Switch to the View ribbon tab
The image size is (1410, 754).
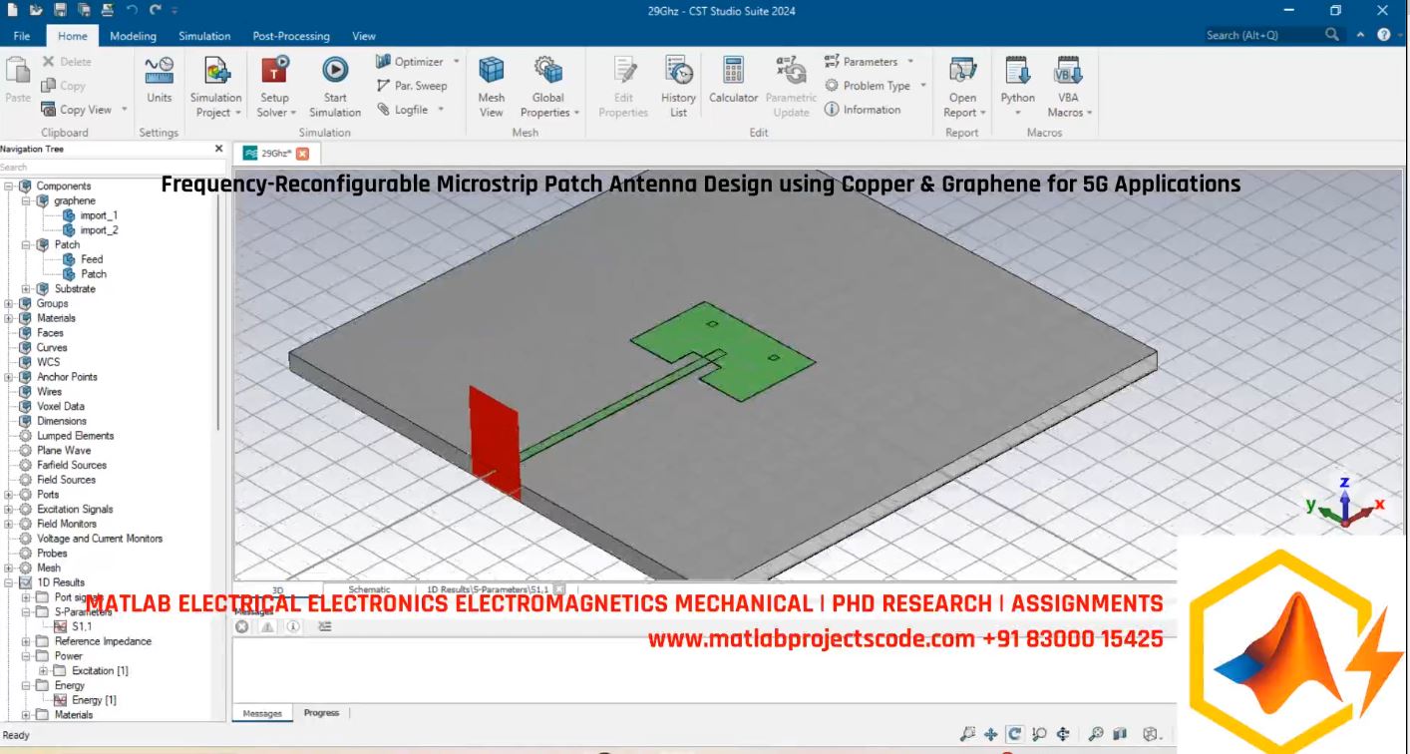pyautogui.click(x=364, y=36)
